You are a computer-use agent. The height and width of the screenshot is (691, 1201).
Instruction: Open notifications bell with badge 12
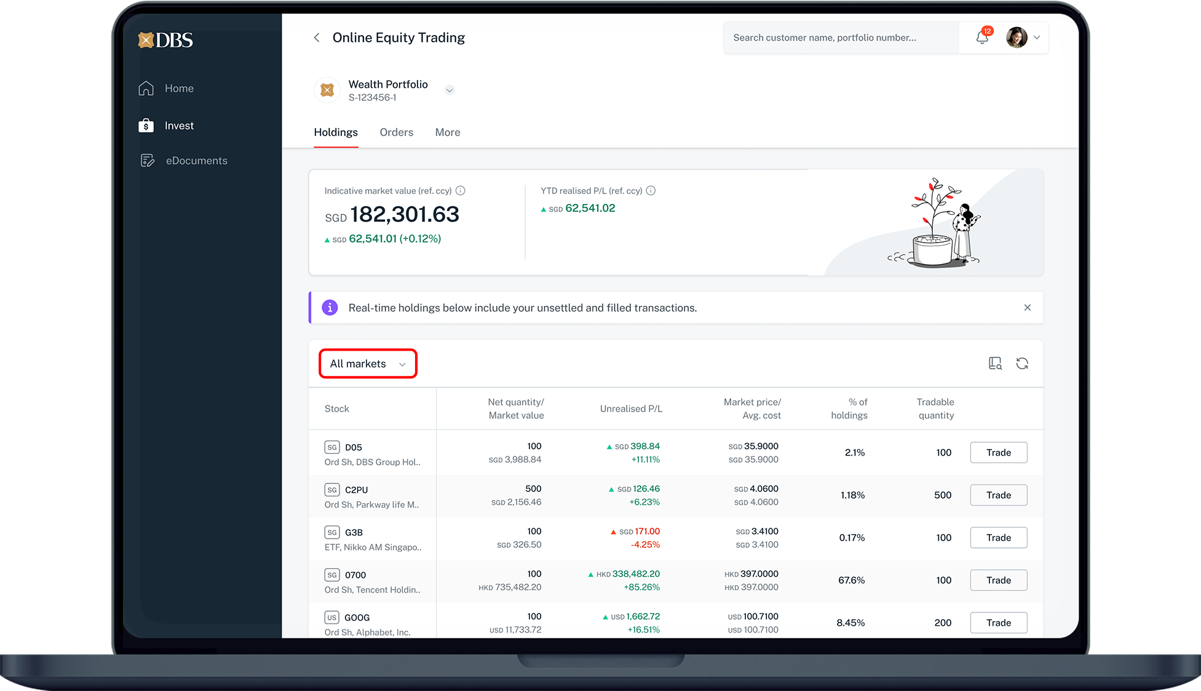(983, 37)
